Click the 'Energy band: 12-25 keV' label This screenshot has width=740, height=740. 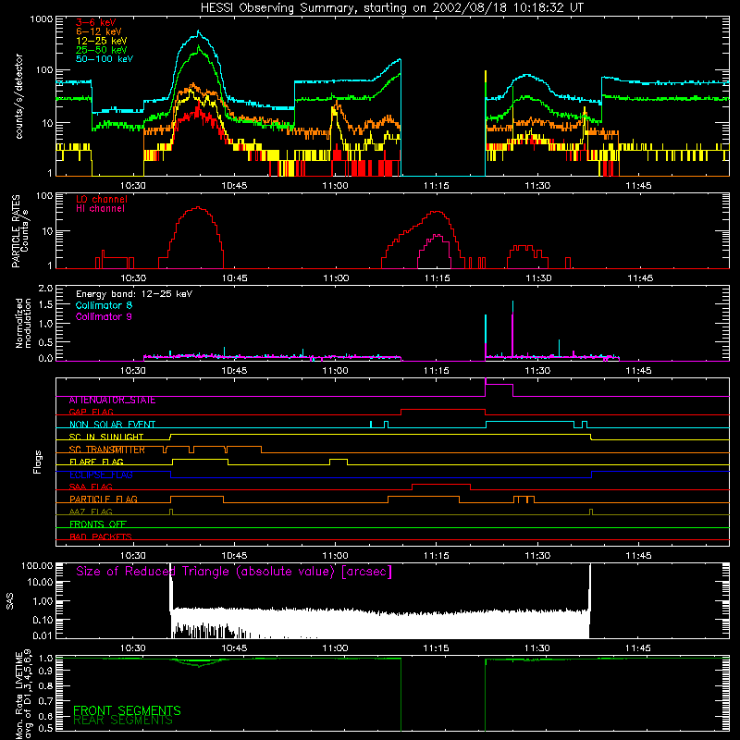coord(134,294)
